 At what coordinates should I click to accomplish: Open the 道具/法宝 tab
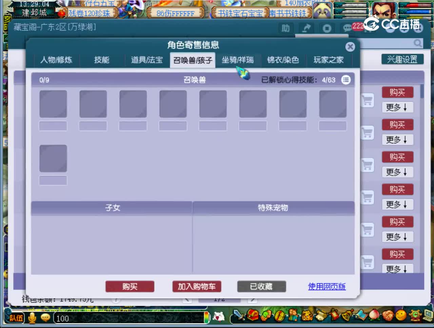(x=147, y=60)
